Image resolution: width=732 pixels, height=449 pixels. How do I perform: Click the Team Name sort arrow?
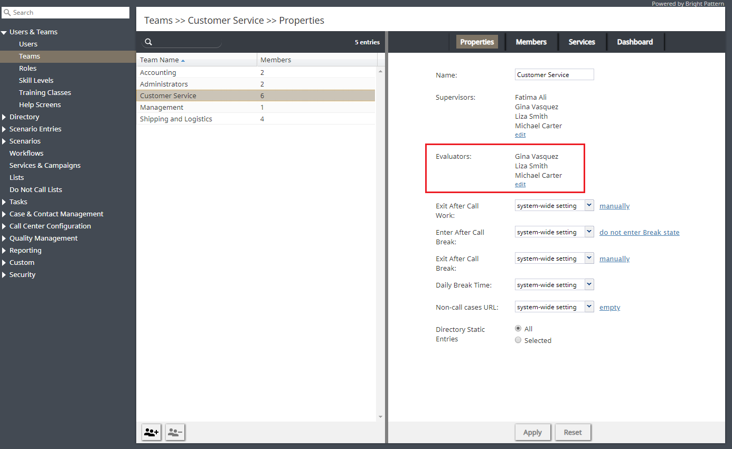click(183, 61)
